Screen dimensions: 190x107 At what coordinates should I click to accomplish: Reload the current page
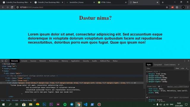click(x=12, y=7)
